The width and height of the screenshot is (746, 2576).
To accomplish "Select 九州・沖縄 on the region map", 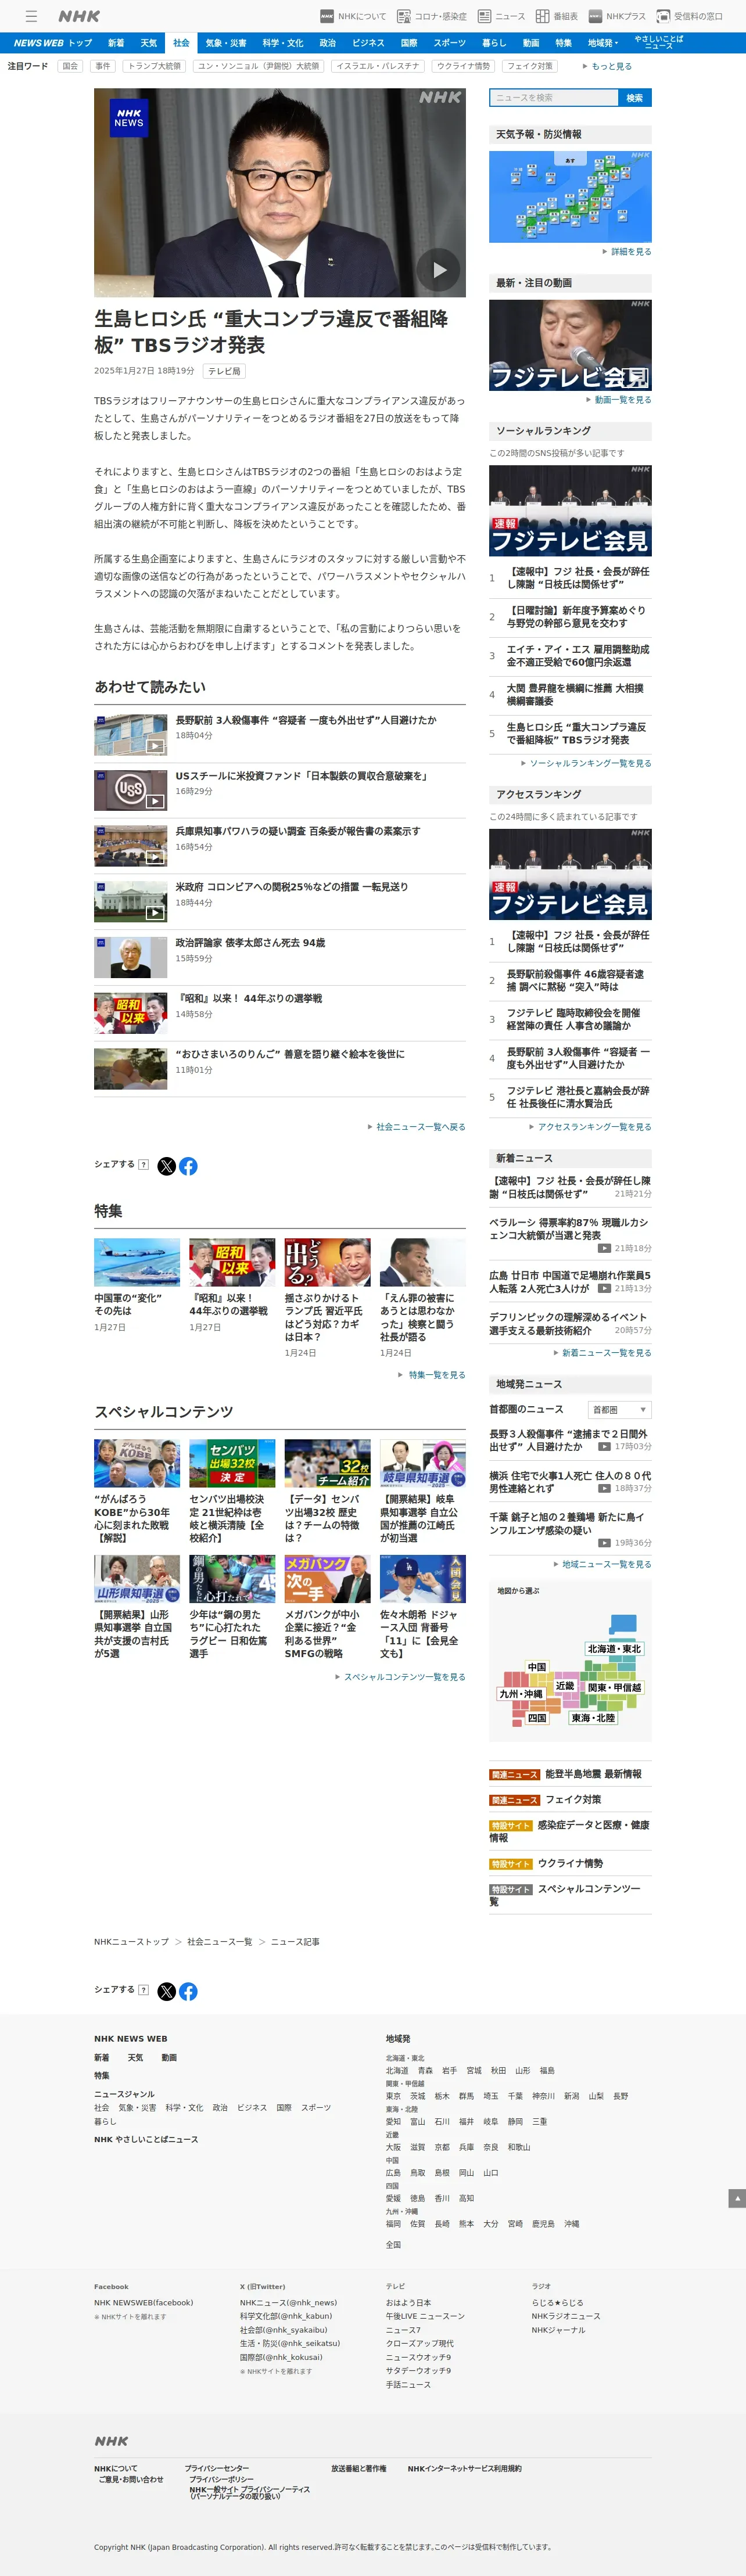I will (x=521, y=1694).
